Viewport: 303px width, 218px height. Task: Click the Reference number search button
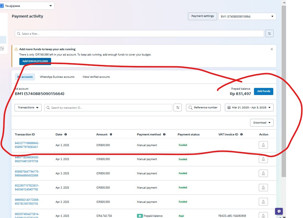tap(203, 108)
